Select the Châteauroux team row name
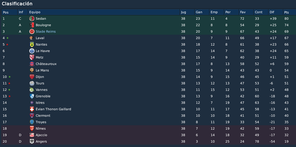 point(46,64)
